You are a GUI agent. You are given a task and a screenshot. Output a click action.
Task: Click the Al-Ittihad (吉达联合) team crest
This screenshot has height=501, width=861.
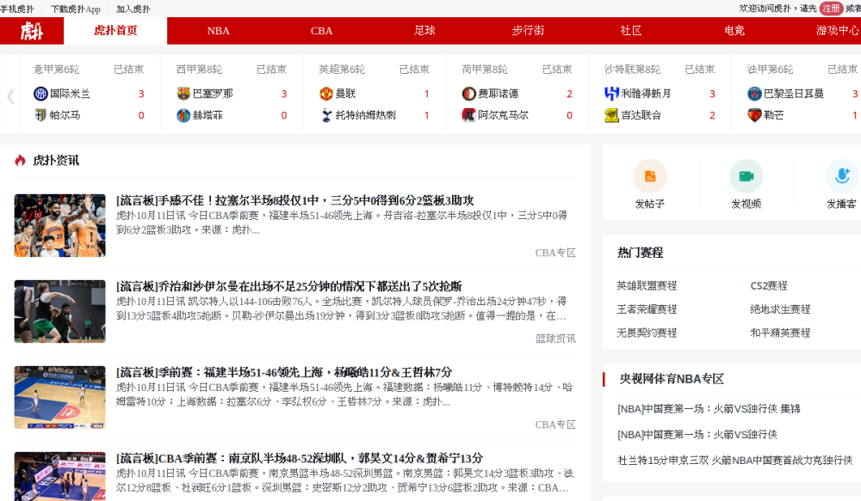point(611,115)
